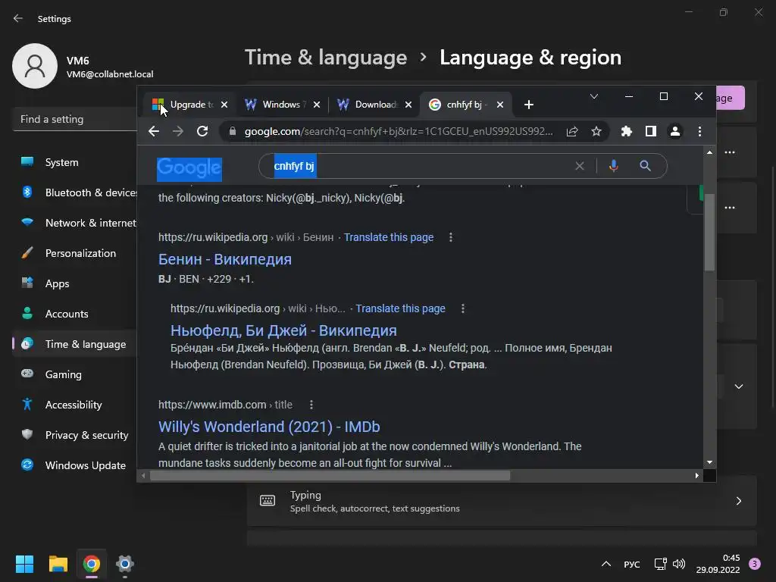Open the taskbar clock 0:45
776x582 pixels.
point(718,564)
